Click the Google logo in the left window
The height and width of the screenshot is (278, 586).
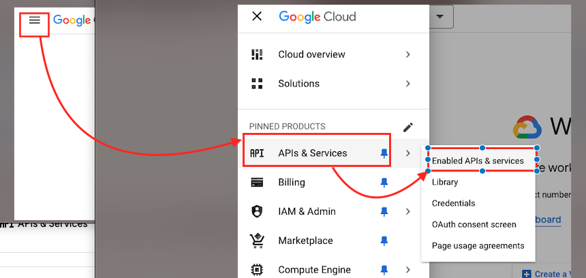point(72,20)
